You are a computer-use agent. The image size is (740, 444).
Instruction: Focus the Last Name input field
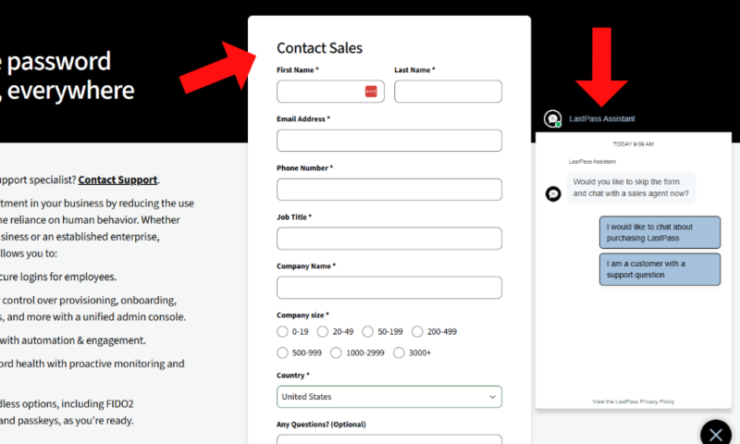pos(448,91)
